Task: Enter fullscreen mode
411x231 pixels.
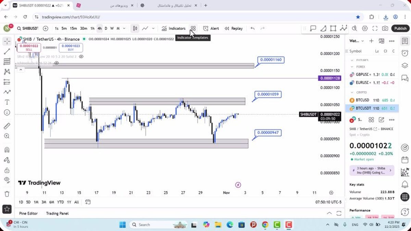Action: click(x=375, y=28)
